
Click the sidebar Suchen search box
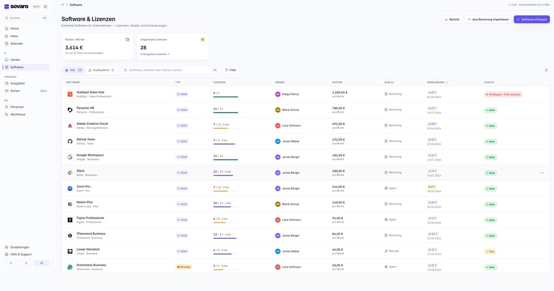click(26, 18)
